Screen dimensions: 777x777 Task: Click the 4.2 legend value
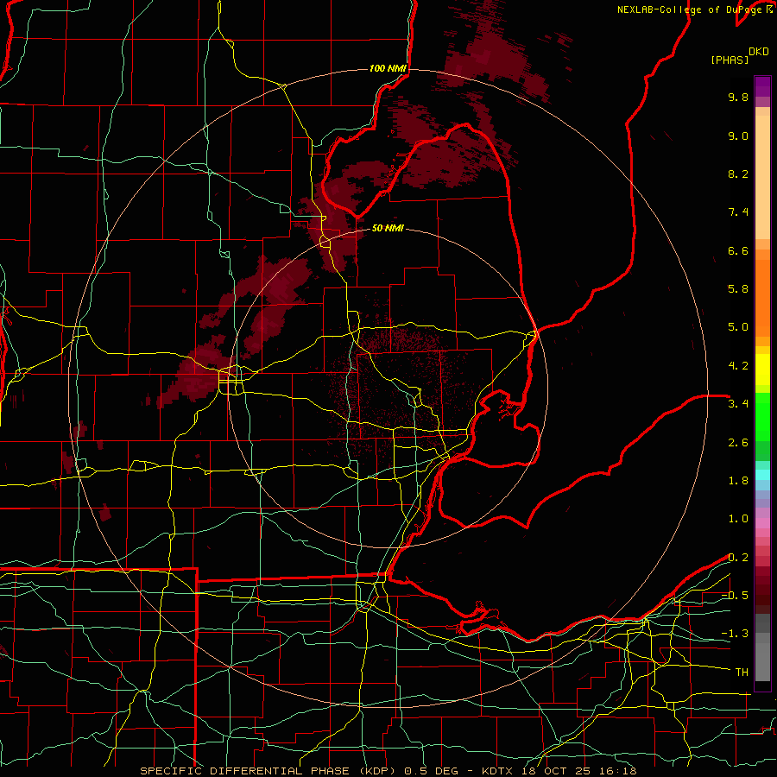click(x=738, y=366)
